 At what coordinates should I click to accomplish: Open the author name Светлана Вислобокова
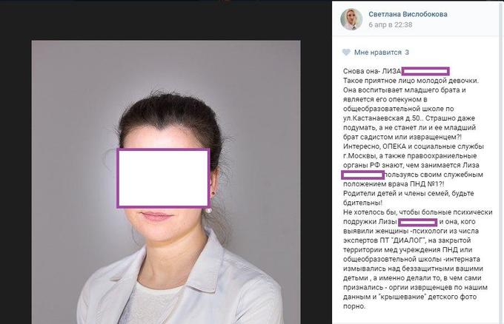[408, 14]
